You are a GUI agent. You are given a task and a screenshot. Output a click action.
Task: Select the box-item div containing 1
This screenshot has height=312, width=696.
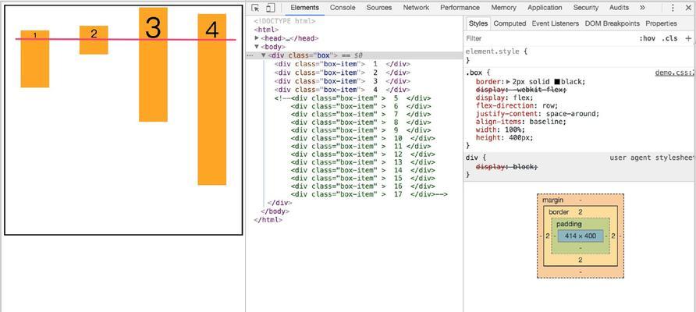pos(343,64)
